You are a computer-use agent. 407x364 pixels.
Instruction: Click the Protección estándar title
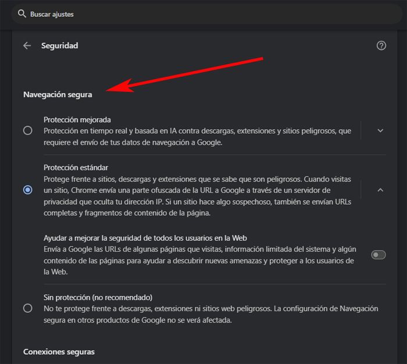click(x=76, y=167)
